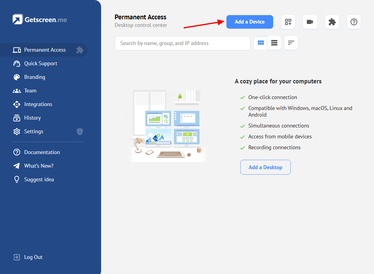Click the video camera icon in the header
This screenshot has width=374, height=274.
click(x=310, y=22)
